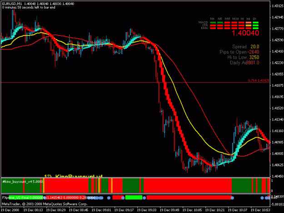
Task: Click the 19 Dec 10:21 time axis label
Action: (215, 210)
